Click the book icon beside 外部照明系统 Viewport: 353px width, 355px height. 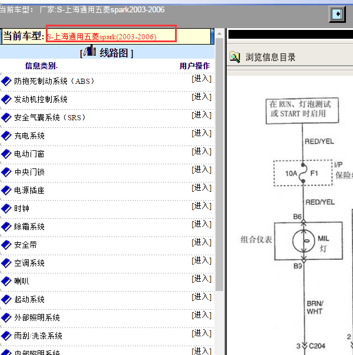click(x=6, y=317)
